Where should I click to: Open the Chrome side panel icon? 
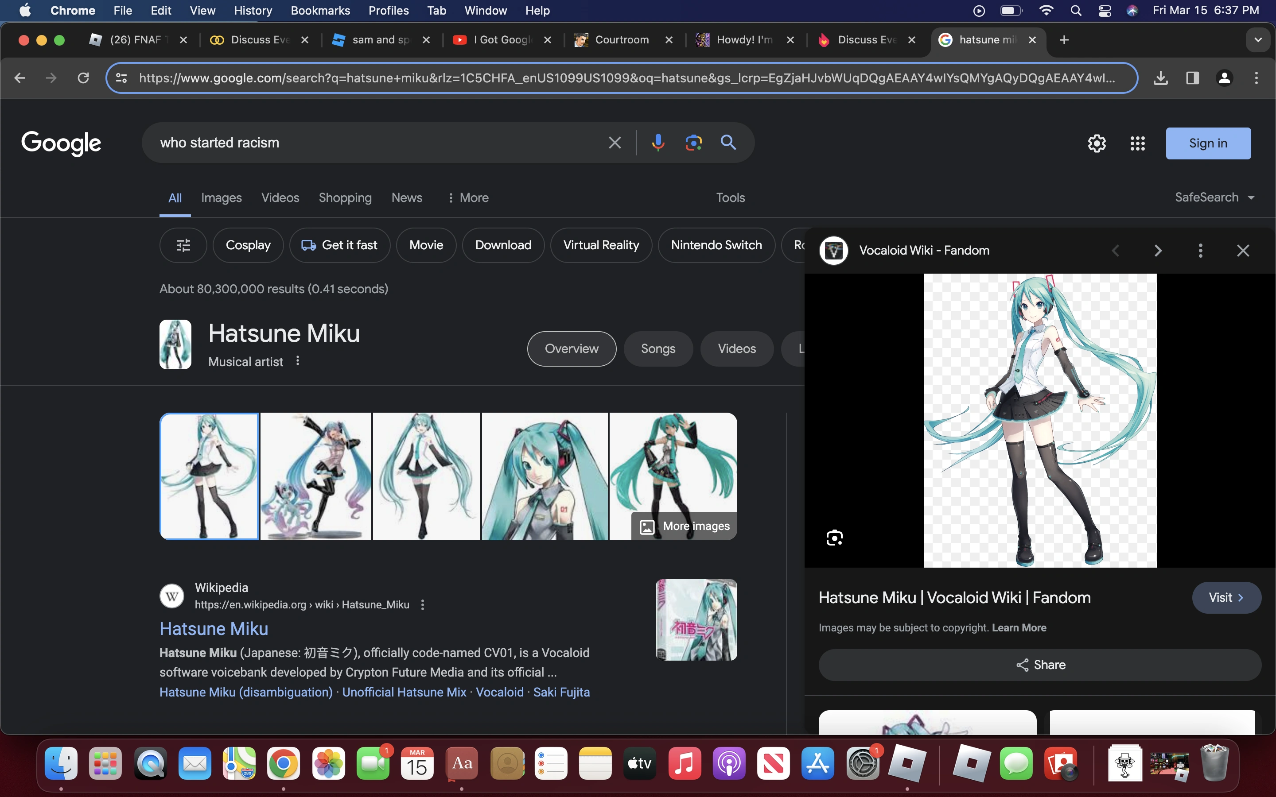click(1192, 77)
